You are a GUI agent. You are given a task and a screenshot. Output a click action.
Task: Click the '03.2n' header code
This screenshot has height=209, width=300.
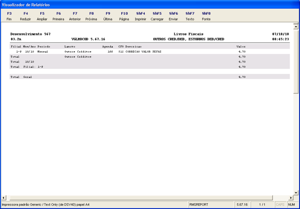[16, 39]
